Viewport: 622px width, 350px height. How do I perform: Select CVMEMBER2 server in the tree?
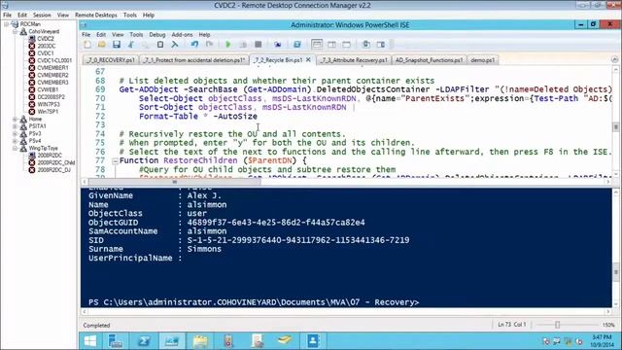(52, 76)
